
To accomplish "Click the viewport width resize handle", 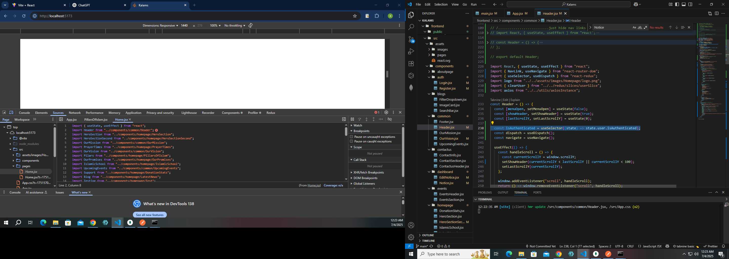I will coord(387,74).
